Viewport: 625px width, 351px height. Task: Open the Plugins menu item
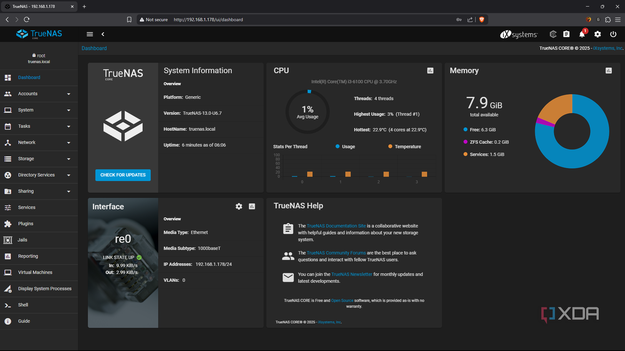click(39, 224)
